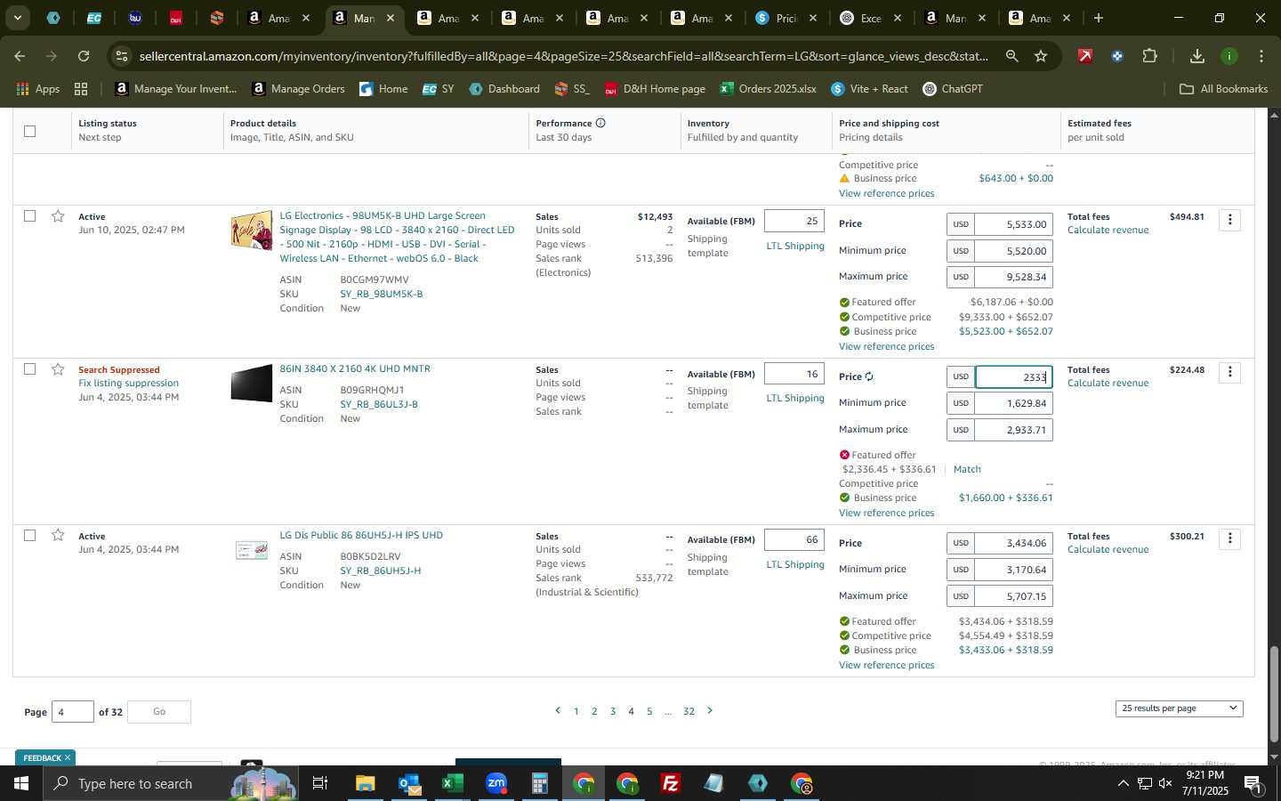Image resolution: width=1281 pixels, height=801 pixels.
Task: Switch to the Pricing browser tab
Action: pos(786,18)
